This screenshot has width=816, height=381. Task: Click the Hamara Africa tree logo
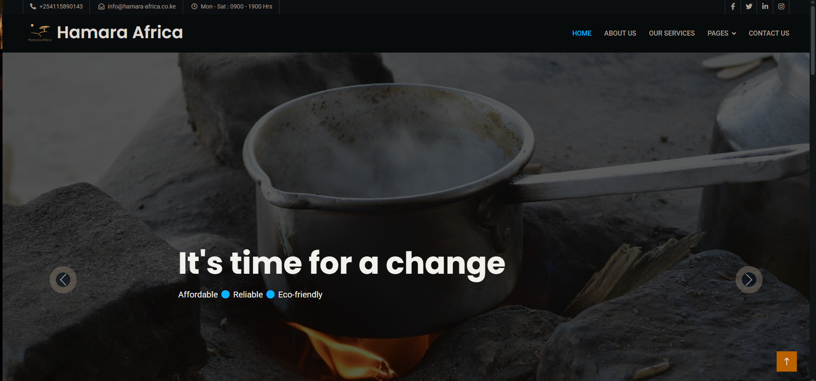(x=40, y=33)
